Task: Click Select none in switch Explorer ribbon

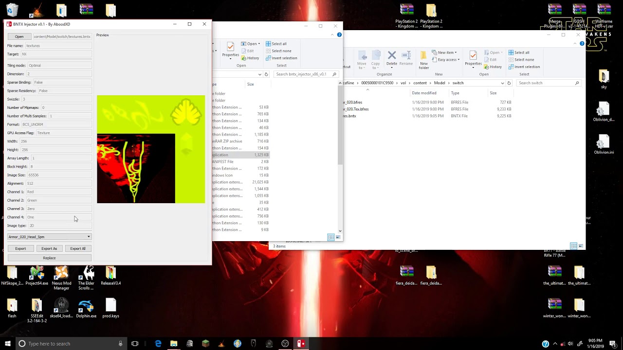Action: tap(521, 60)
